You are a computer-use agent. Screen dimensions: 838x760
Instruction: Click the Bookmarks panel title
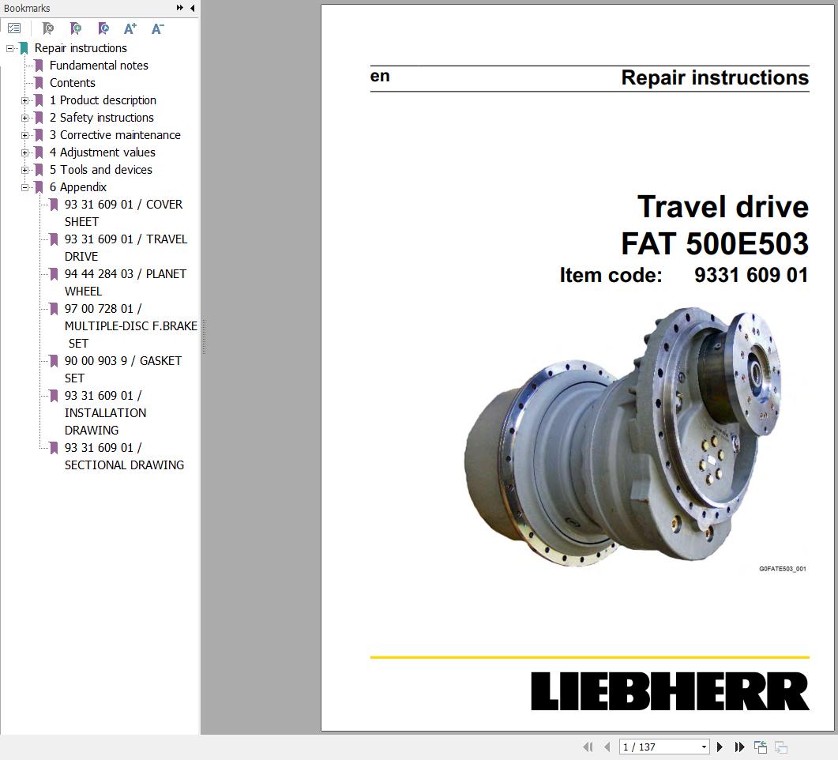tap(27, 8)
